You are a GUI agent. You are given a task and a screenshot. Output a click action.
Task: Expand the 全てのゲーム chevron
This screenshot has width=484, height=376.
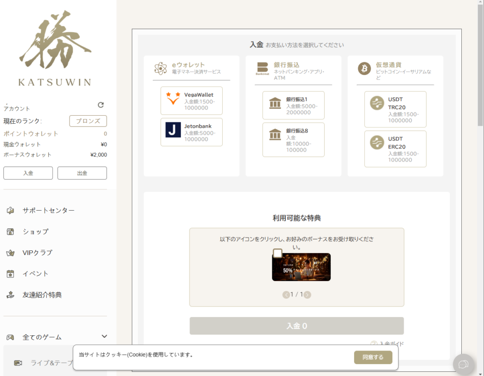click(104, 336)
